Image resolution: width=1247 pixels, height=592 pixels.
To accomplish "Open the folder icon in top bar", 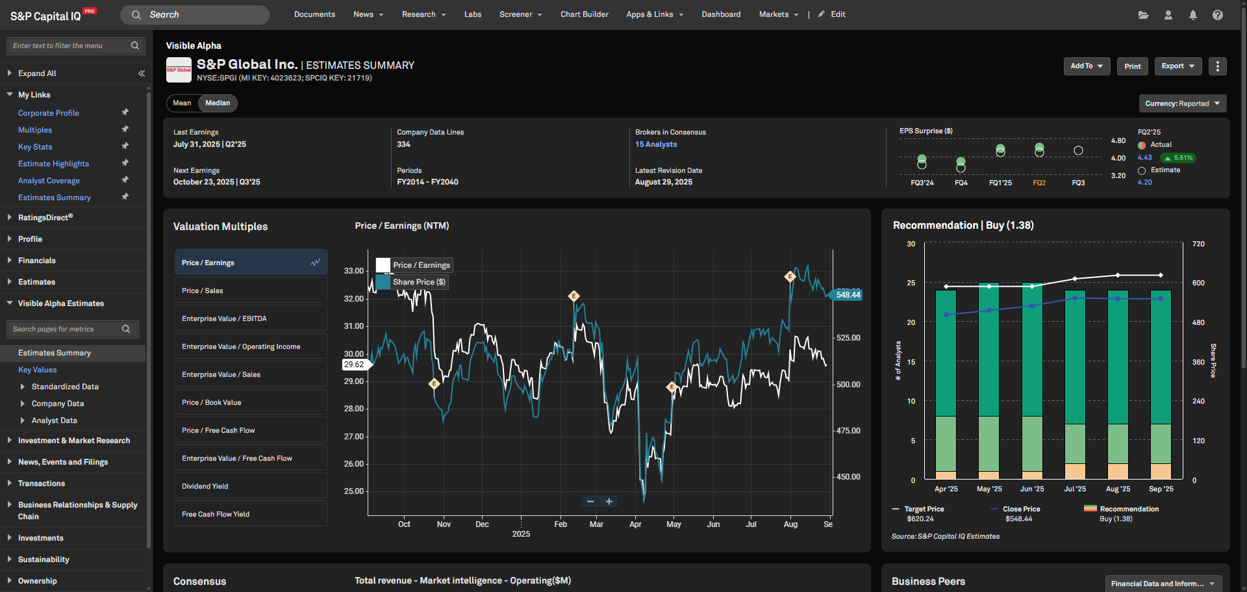I will tap(1143, 15).
